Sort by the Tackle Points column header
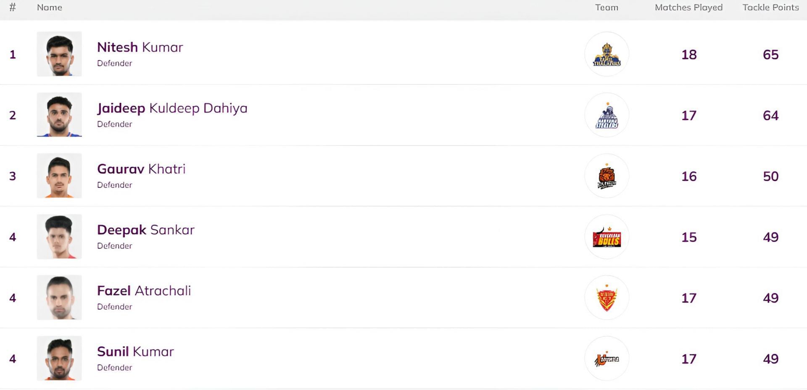The width and height of the screenshot is (807, 390). [770, 8]
